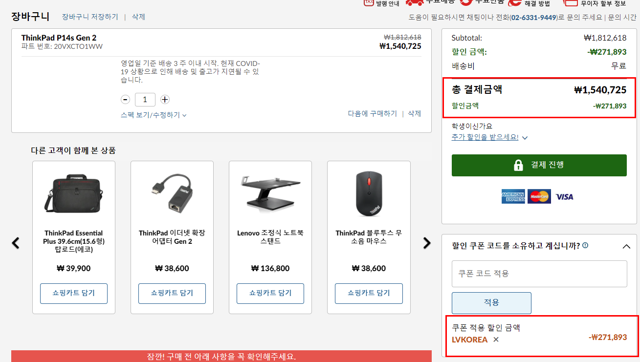Viewport: 640px width, 362px height.
Task: Click 삭제 next to 다음에 구매하기
Action: click(415, 113)
